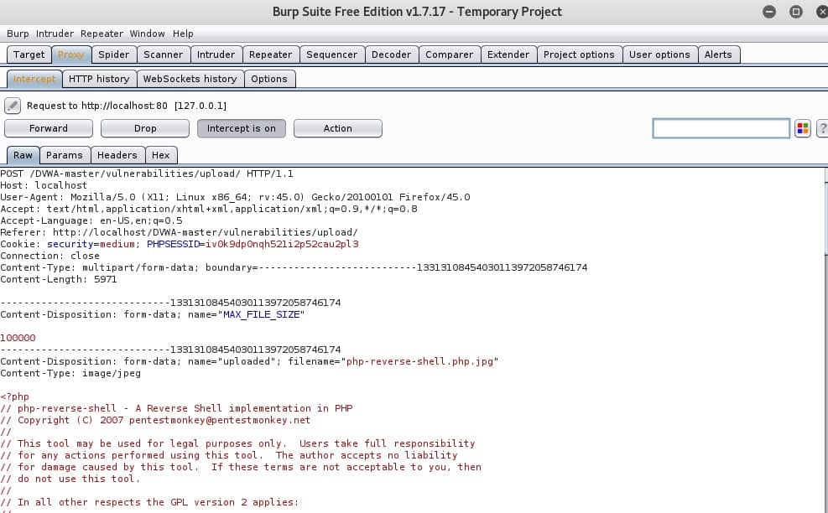Switch to the Spider tab
Screen dimensions: 828x513
(x=114, y=54)
